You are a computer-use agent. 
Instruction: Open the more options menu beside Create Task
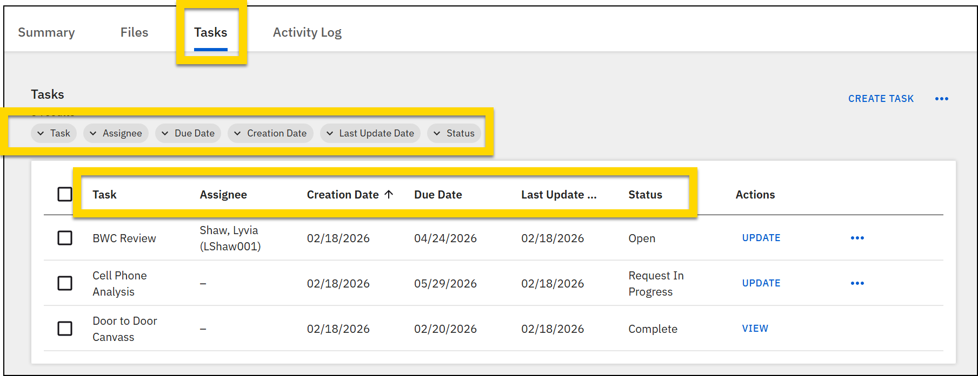point(941,99)
